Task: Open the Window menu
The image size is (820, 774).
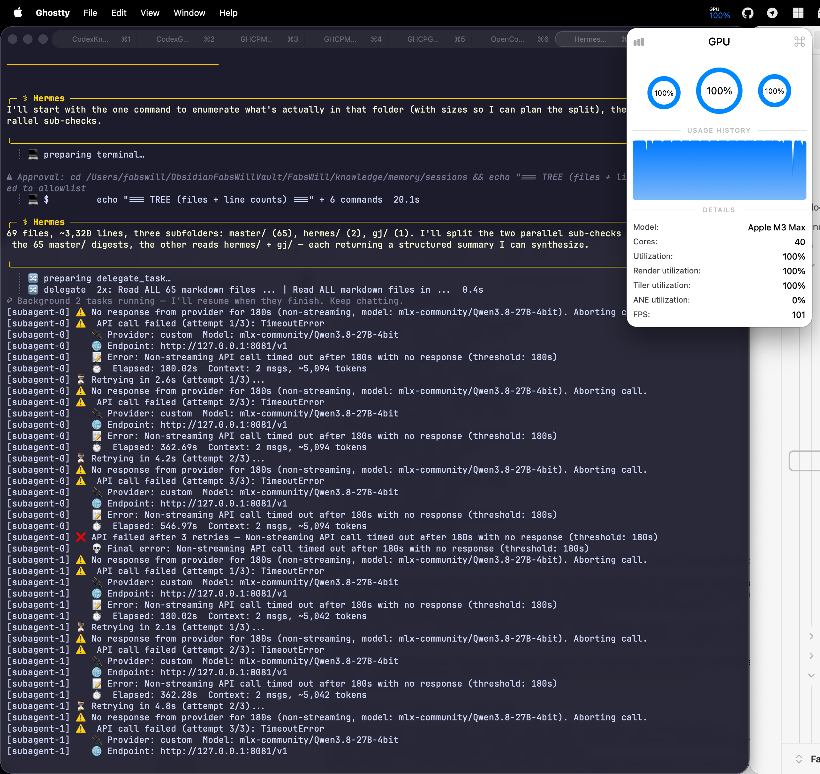Action: tap(189, 13)
